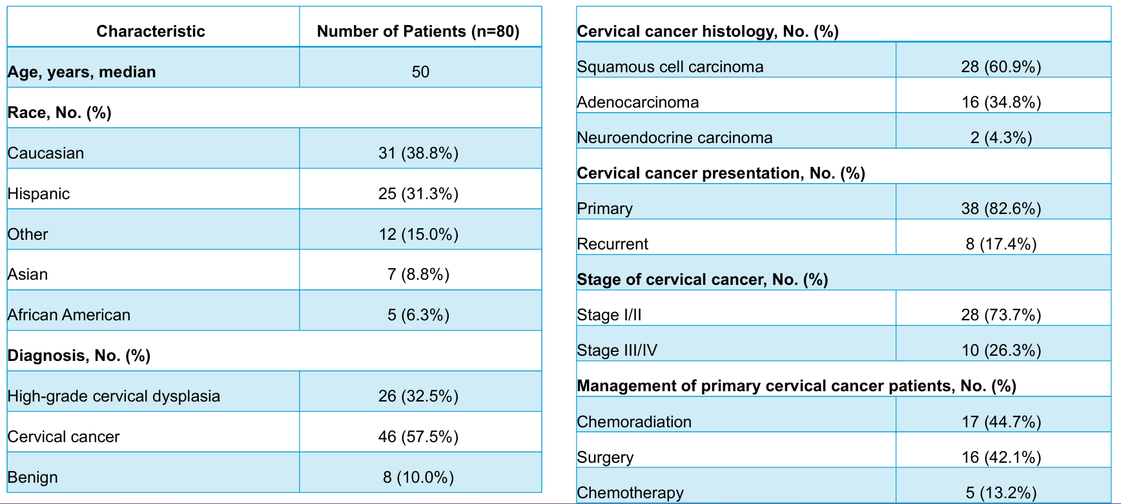Click the Caucasian row label
The height and width of the screenshot is (504, 1121).
click(x=46, y=153)
